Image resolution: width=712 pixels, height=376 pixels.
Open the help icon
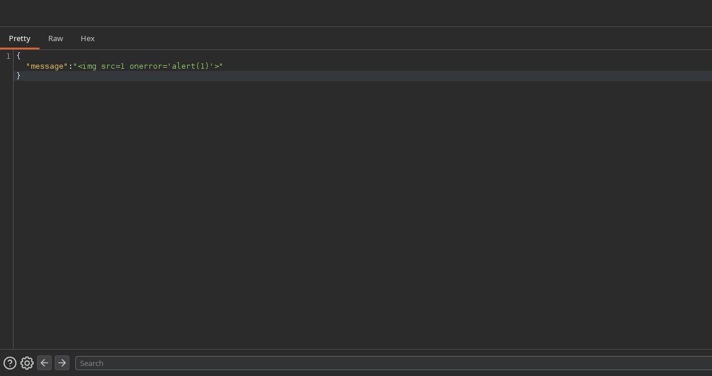pyautogui.click(x=10, y=363)
